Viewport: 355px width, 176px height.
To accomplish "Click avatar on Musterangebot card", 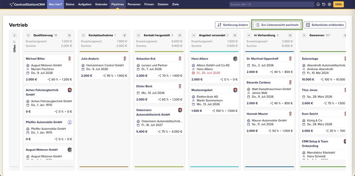I will click(235, 90).
